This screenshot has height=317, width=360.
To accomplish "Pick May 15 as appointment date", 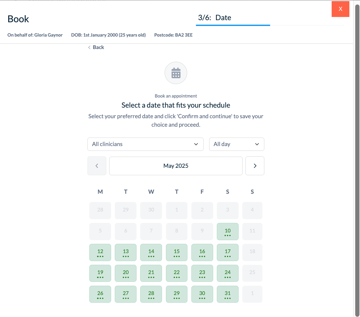I will (177, 252).
